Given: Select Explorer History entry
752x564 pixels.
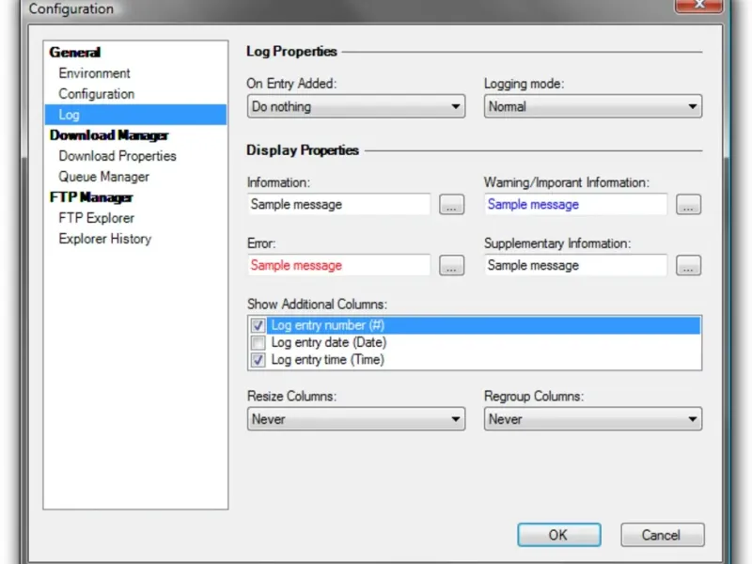Looking at the screenshot, I should [x=105, y=239].
